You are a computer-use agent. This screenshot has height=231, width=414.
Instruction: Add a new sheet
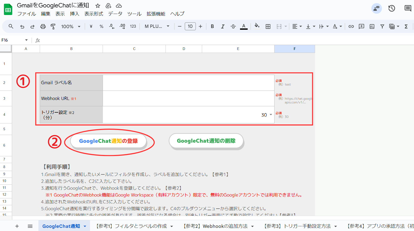[17, 226]
